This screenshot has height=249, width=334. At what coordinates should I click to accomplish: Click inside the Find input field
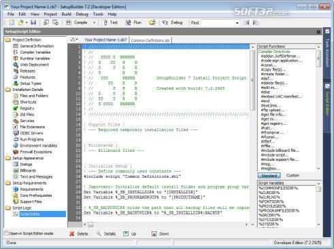(x=218, y=23)
